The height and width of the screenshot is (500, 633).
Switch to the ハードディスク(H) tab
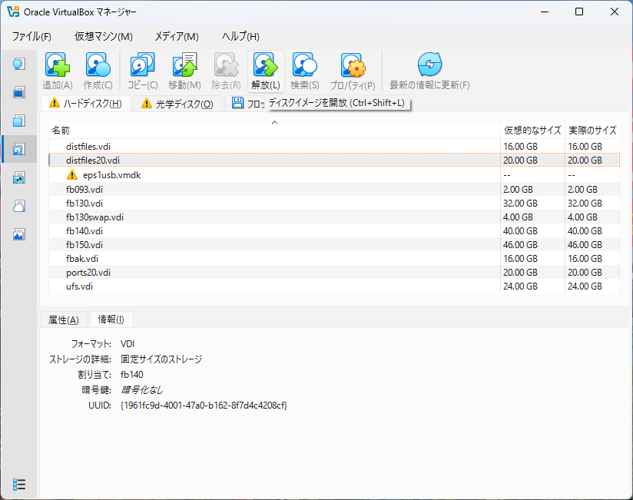tap(86, 104)
